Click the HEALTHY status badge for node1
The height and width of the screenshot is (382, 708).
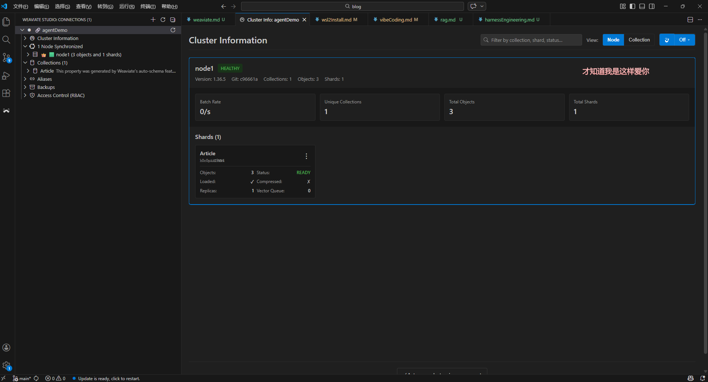point(230,68)
